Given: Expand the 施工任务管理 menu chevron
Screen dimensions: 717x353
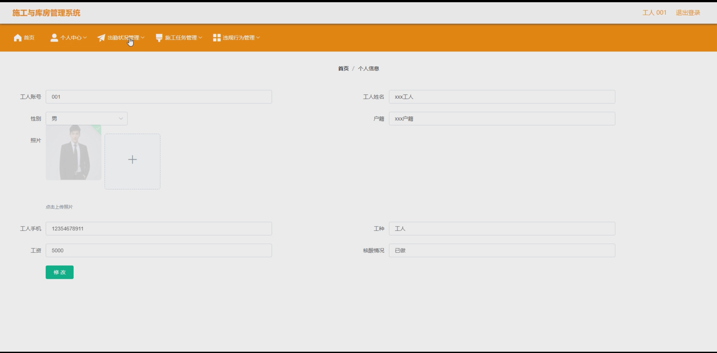Looking at the screenshot, I should click(200, 38).
